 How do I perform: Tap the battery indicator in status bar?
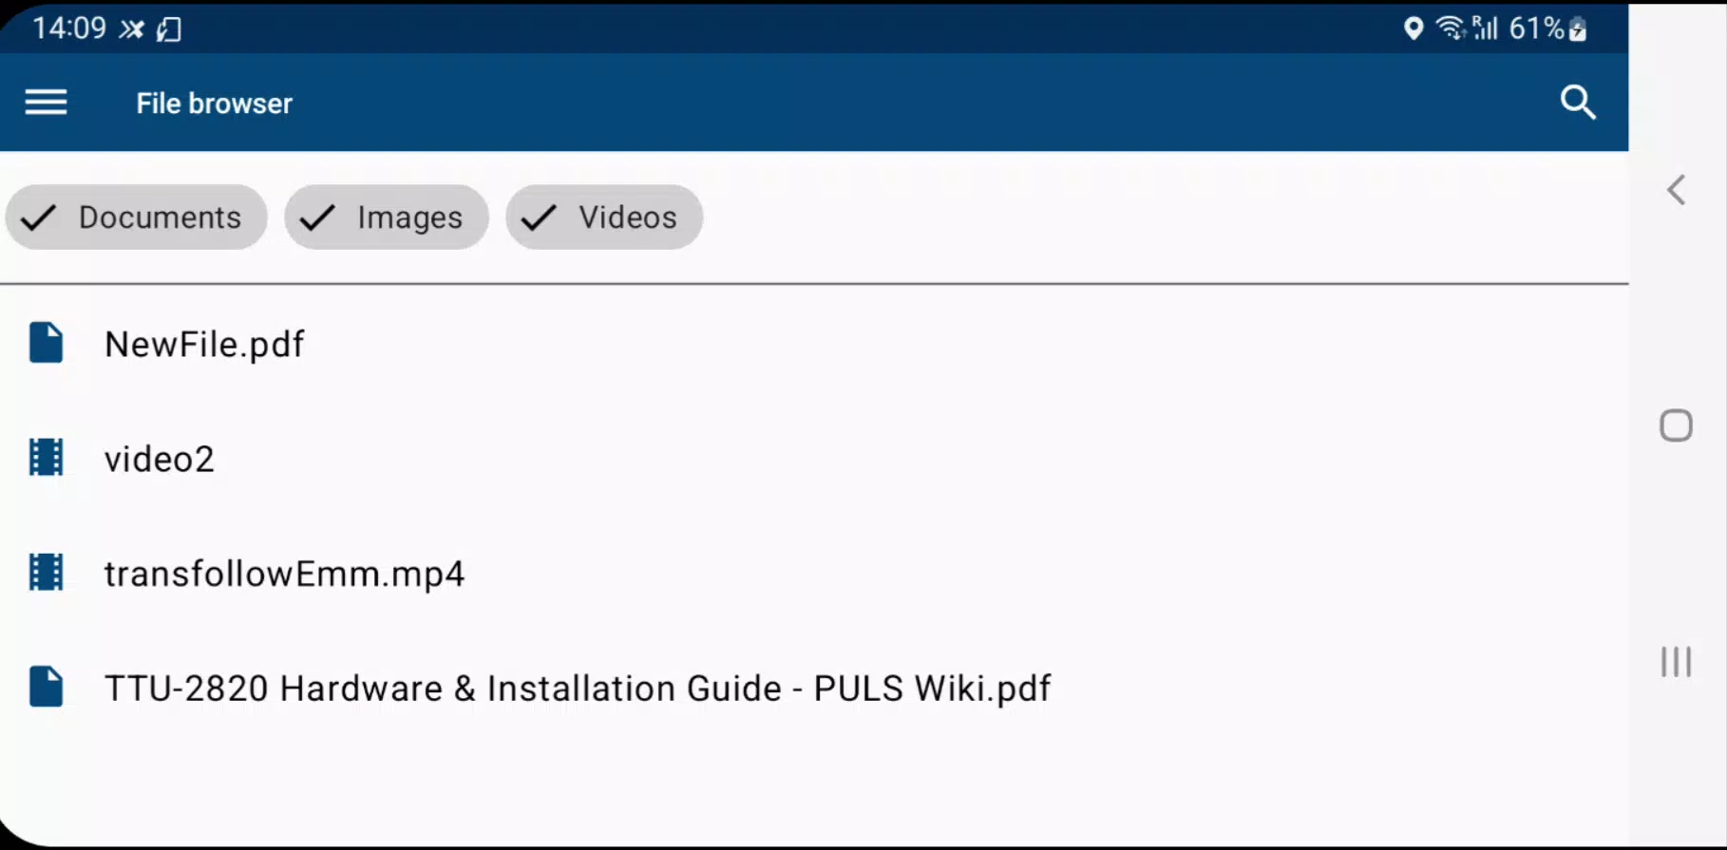tap(1578, 29)
